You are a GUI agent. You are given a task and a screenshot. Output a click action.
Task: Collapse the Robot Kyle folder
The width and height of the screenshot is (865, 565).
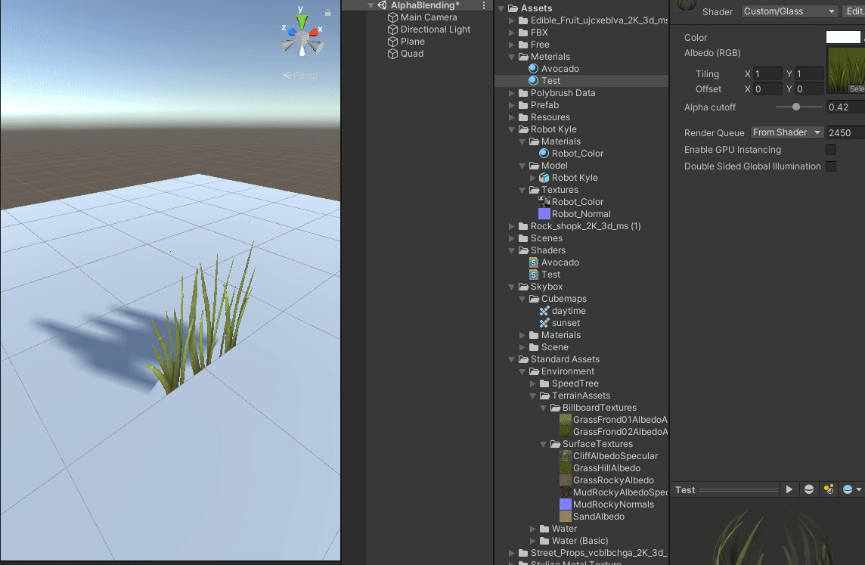512,129
